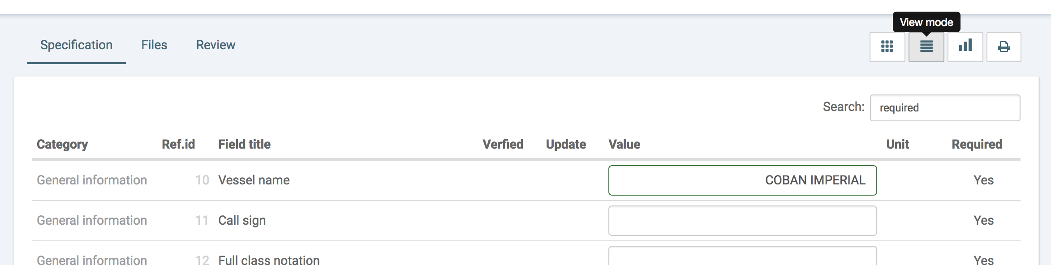Image resolution: width=1051 pixels, height=265 pixels.
Task: Click the print icon button
Action: pyautogui.click(x=1004, y=47)
